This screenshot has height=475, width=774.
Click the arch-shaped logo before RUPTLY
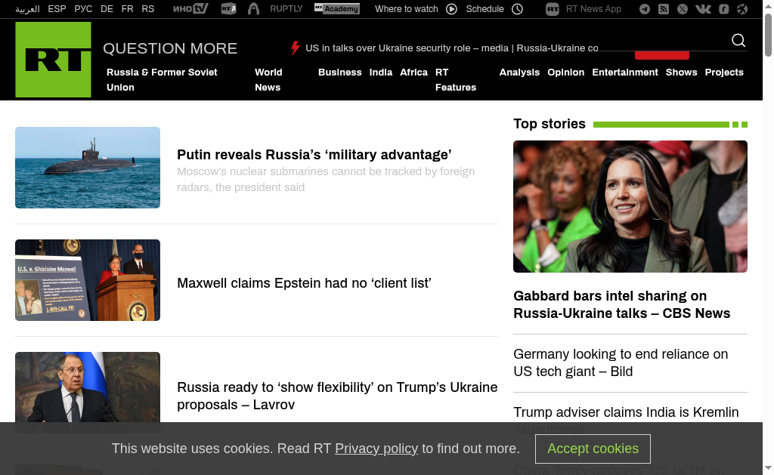pos(253,9)
